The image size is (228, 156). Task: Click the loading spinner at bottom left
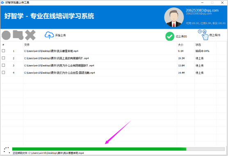7,150
